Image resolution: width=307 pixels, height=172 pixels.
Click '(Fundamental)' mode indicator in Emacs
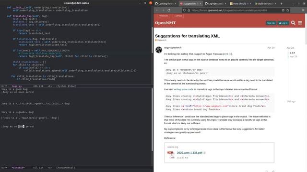click(x=65, y=168)
